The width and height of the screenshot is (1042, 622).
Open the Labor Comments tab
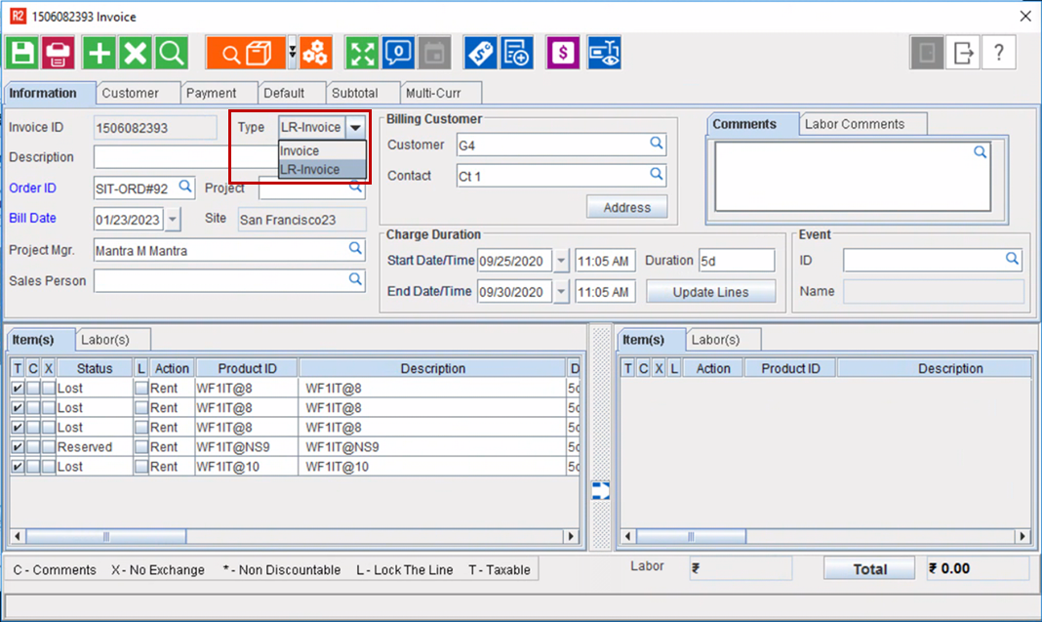(853, 124)
